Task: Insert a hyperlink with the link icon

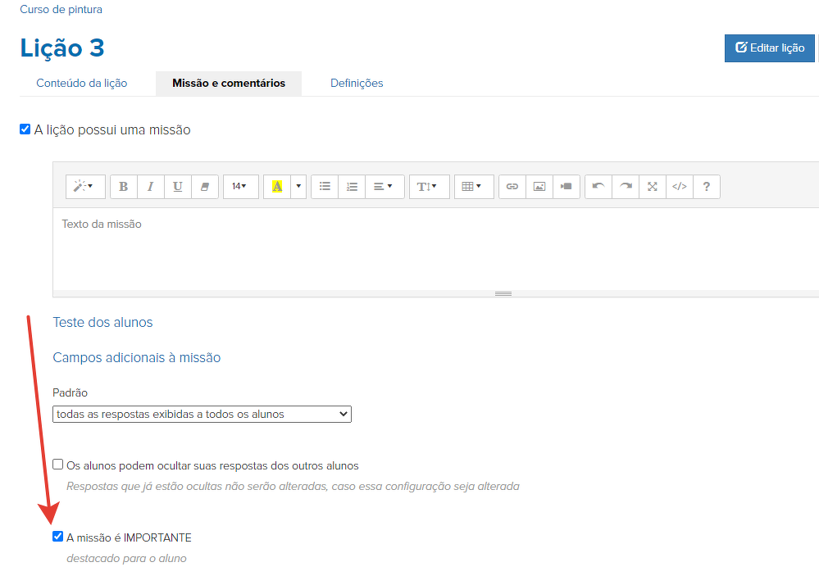Action: [x=512, y=187]
